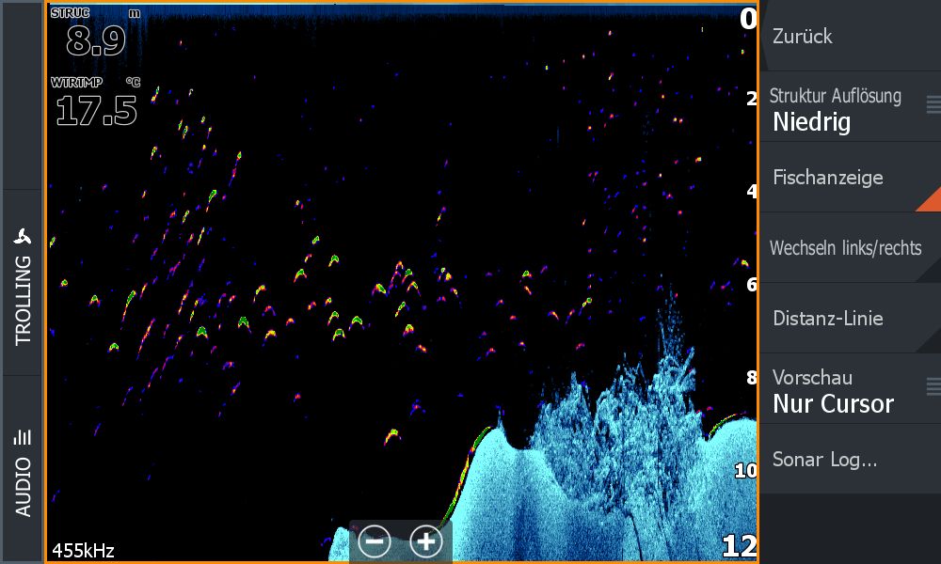The width and height of the screenshot is (941, 564).
Task: Click the audio bars icon
Action: click(23, 436)
